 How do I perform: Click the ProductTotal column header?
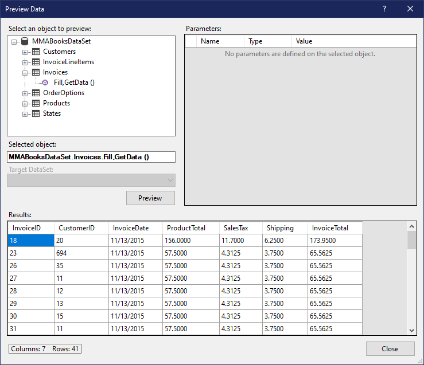[191, 228]
